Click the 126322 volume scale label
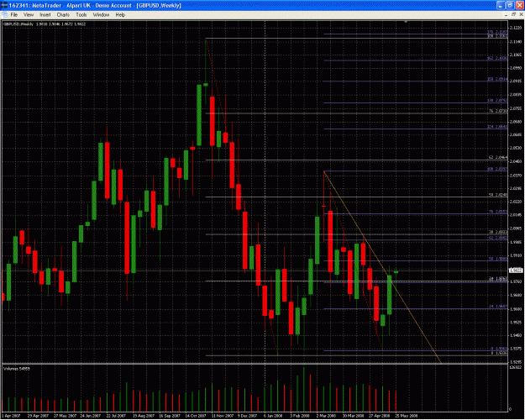This screenshot has height=420, width=525. click(515, 367)
